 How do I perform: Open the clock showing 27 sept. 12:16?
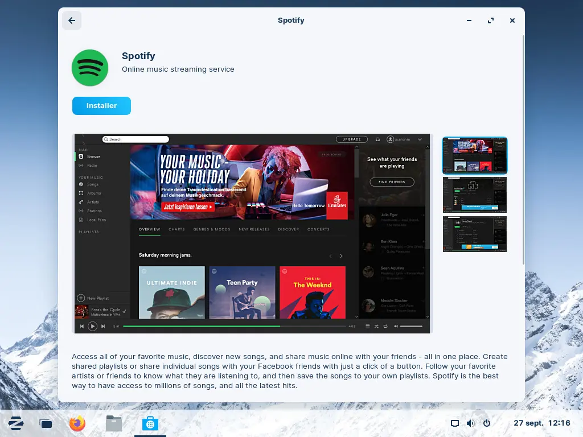[541, 423]
